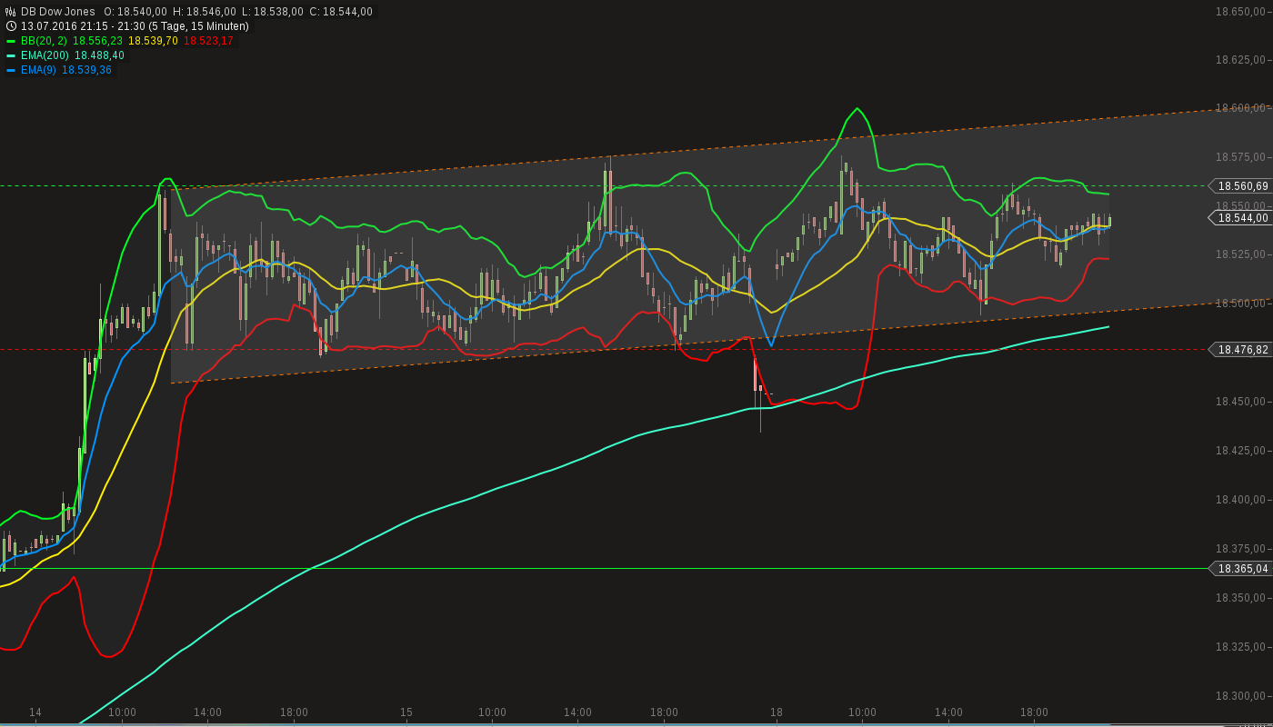Image resolution: width=1273 pixels, height=727 pixels.
Task: Click the day 14 label on time axis
Action: pyautogui.click(x=35, y=712)
